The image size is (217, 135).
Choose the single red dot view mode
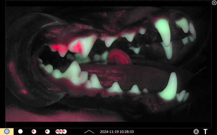pyautogui.click(x=34, y=131)
